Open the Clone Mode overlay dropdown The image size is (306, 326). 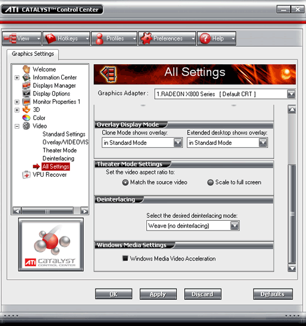[x=142, y=143]
